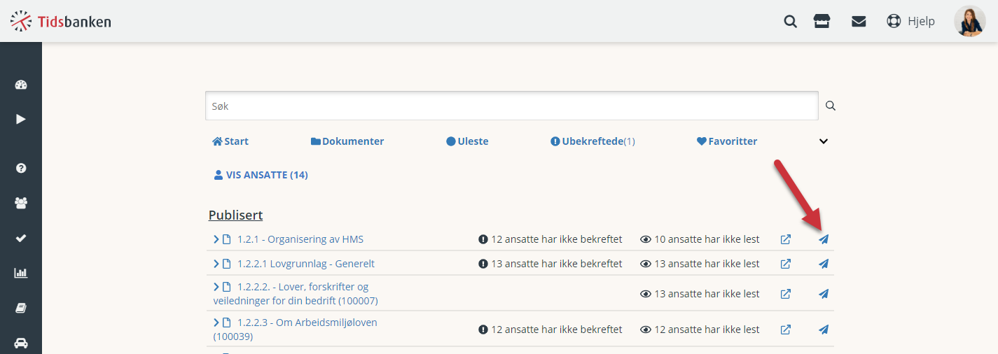This screenshot has height=354, width=998.
Task: Expand the 1.2.2.1 Lovgrunnlag - Generelt row
Action: (x=216, y=264)
